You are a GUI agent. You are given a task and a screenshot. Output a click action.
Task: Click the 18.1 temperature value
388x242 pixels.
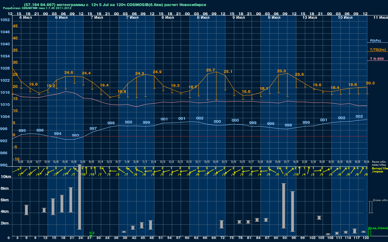point(264,89)
